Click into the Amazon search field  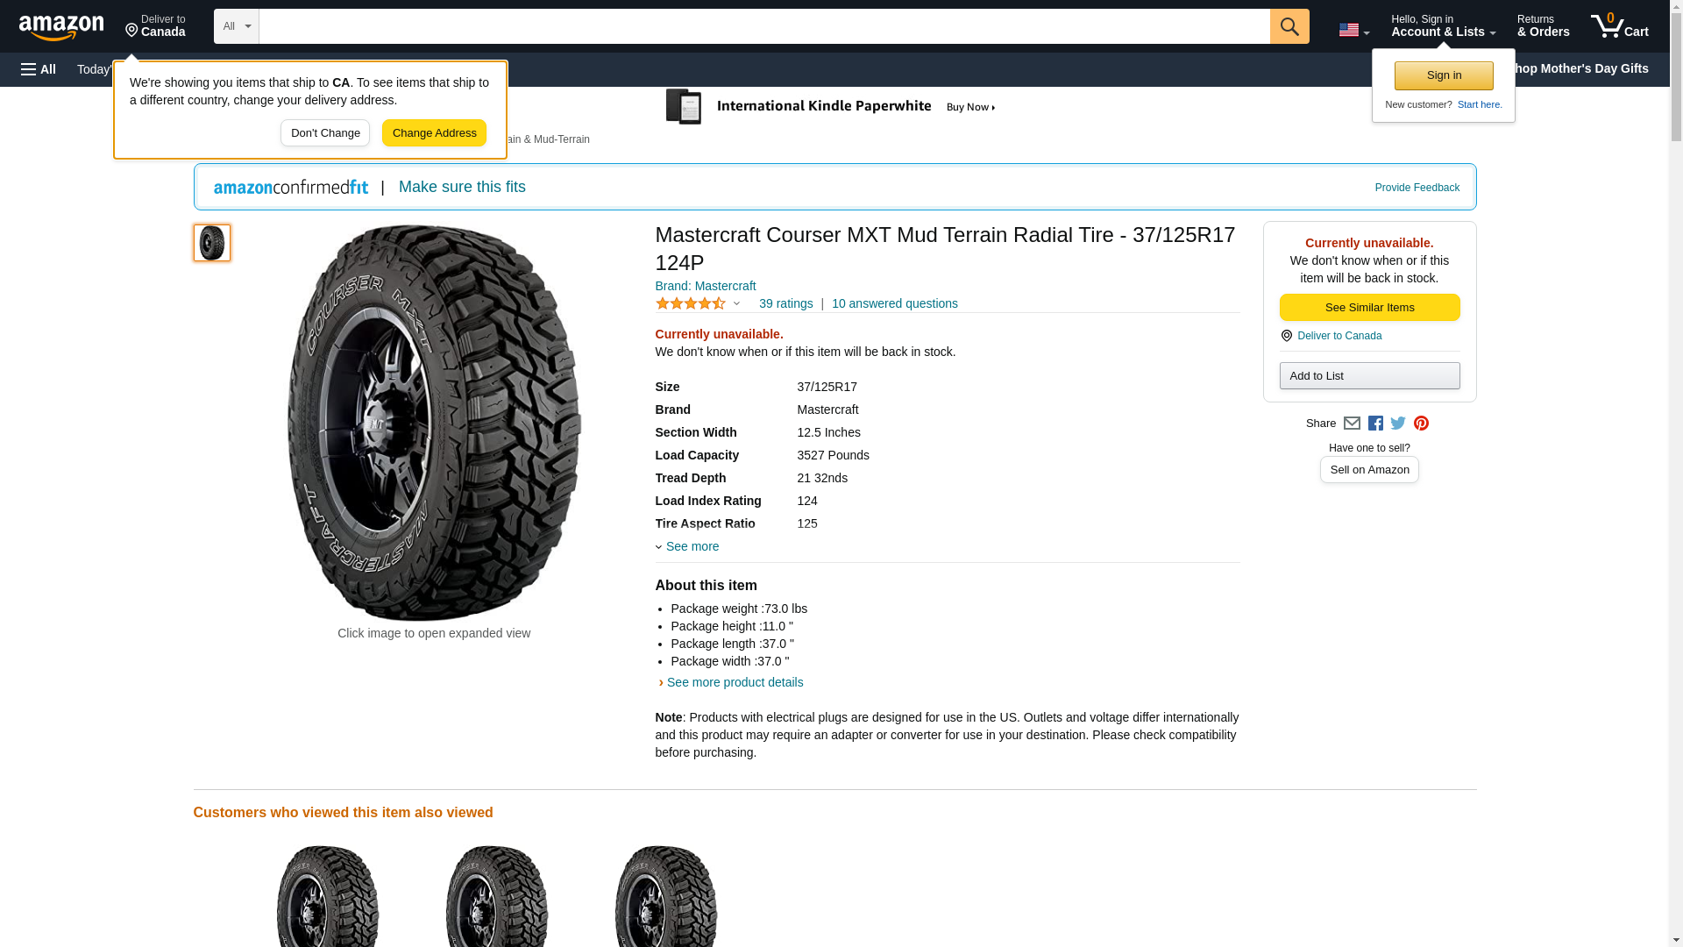[763, 26]
